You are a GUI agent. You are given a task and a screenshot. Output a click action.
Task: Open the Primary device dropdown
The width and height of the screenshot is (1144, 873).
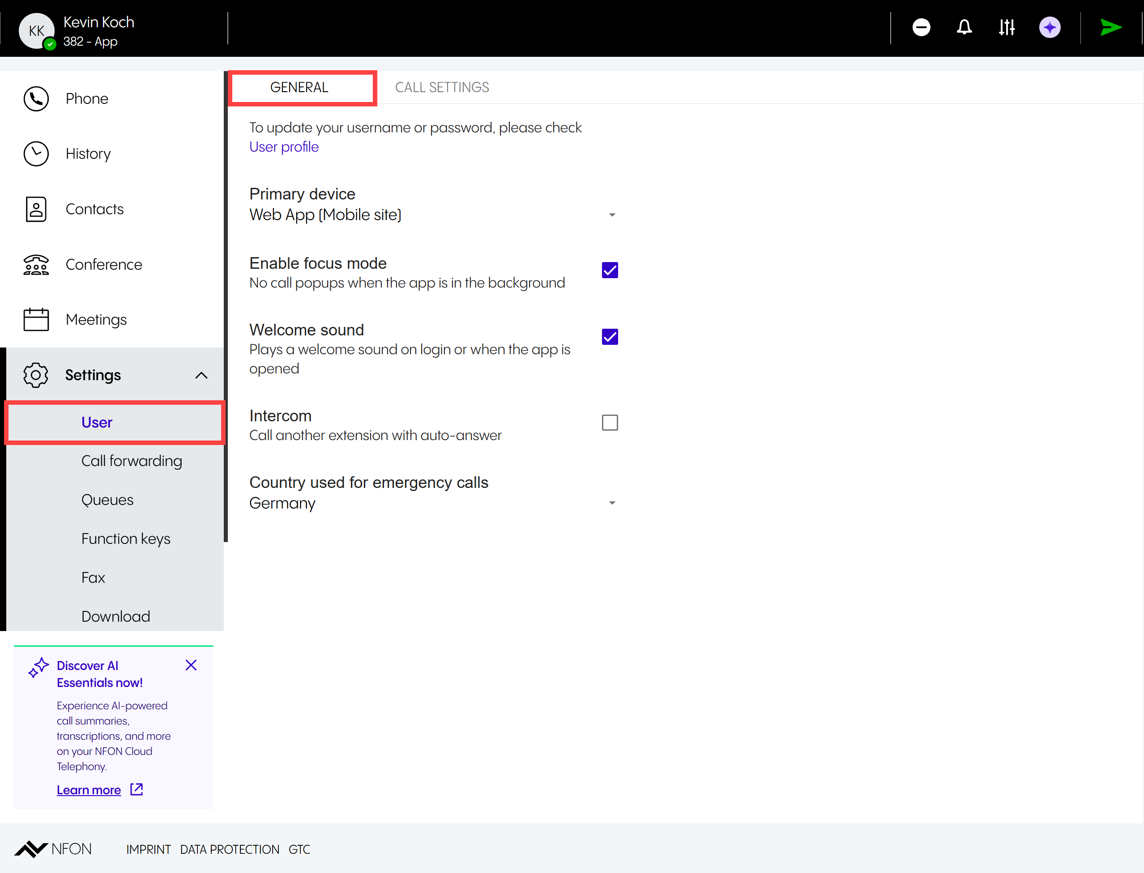(433, 215)
